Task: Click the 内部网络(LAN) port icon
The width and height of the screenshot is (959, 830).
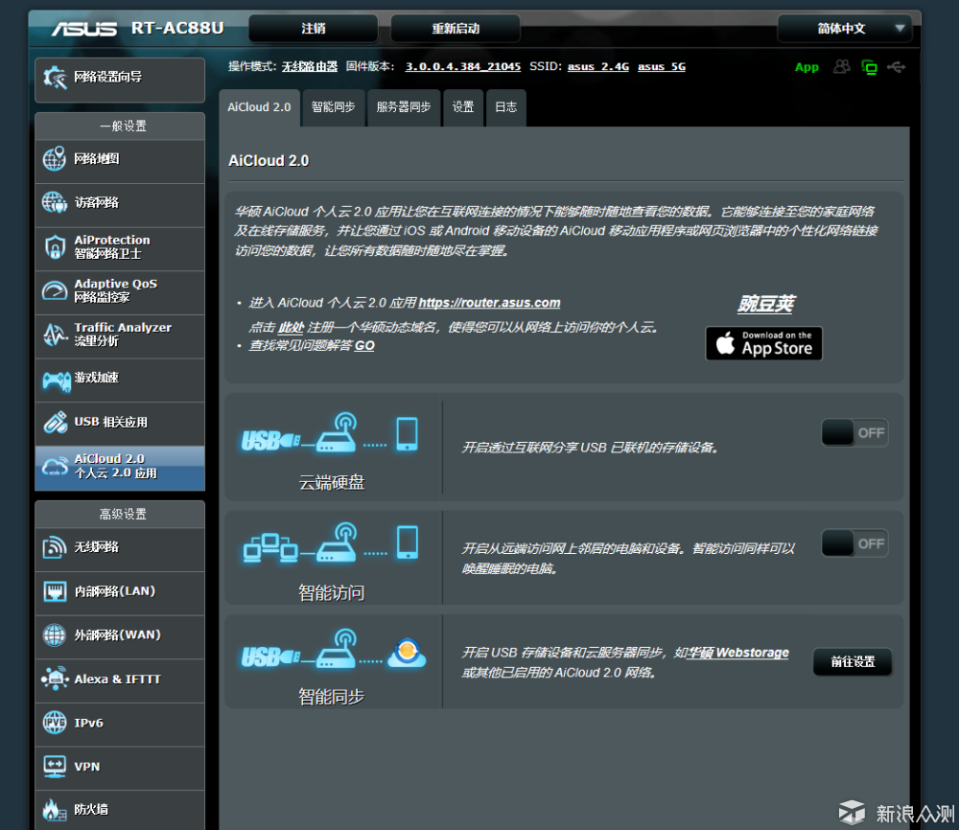Action: [x=55, y=591]
